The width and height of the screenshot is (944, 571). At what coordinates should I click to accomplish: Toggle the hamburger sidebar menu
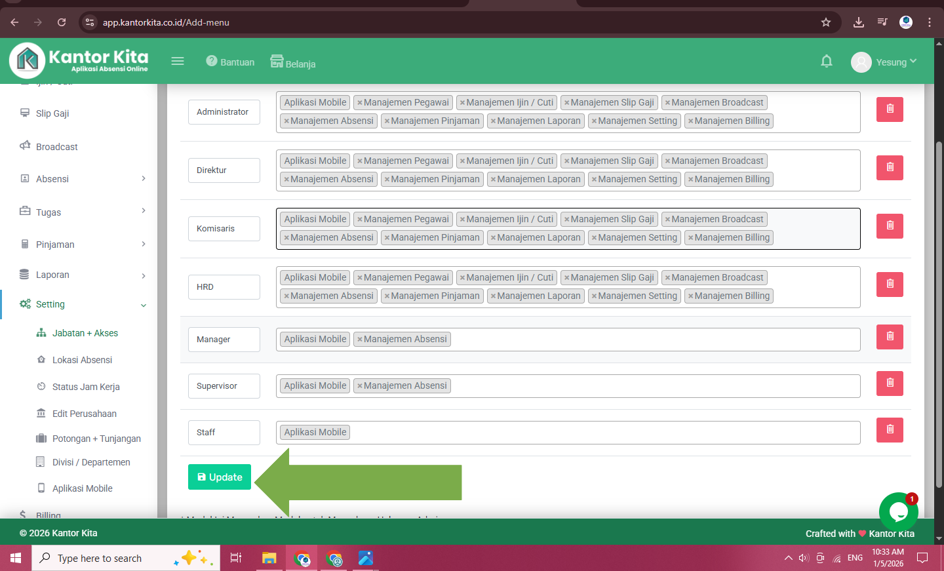click(x=178, y=62)
